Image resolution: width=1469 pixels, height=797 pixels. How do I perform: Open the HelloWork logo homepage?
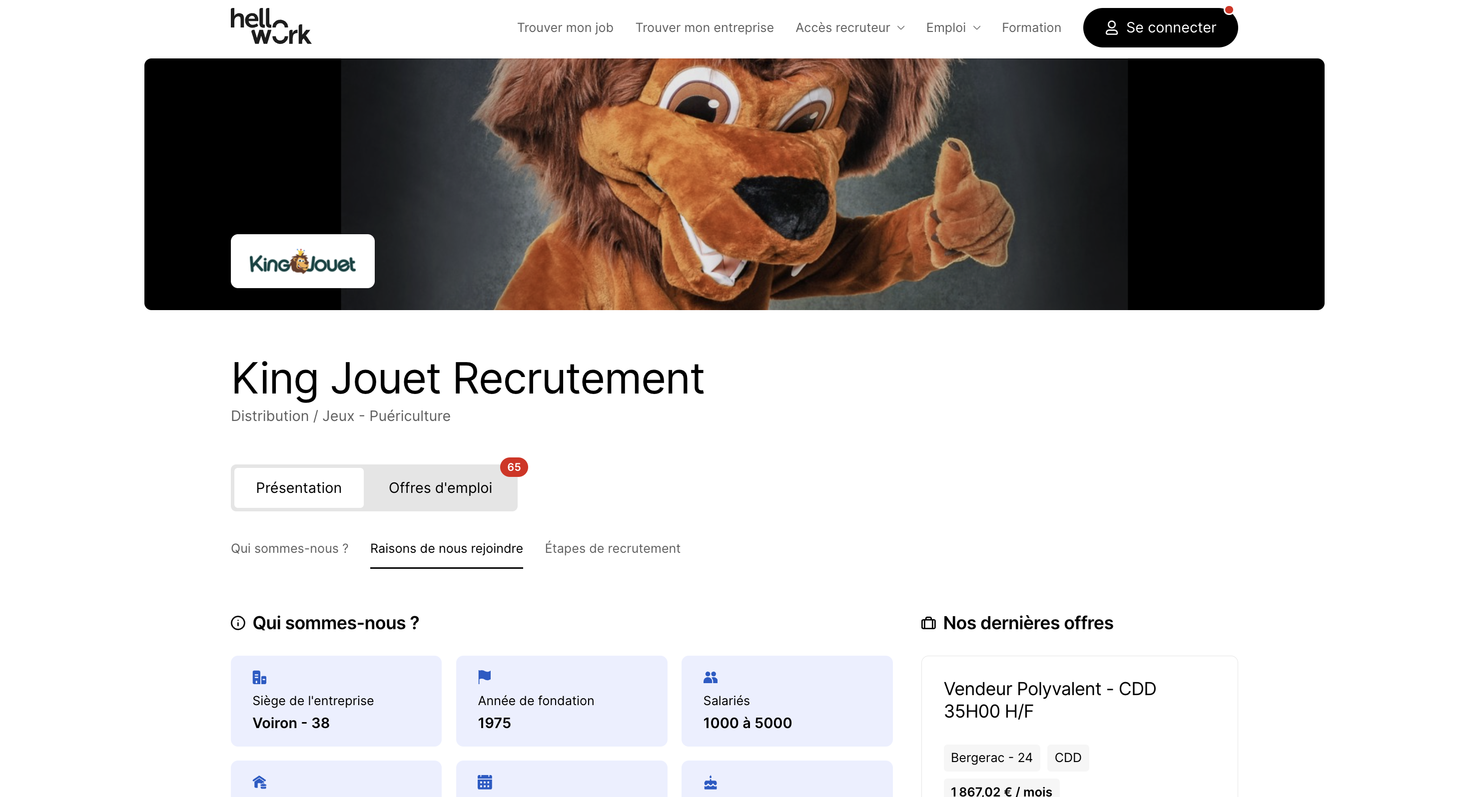271,26
